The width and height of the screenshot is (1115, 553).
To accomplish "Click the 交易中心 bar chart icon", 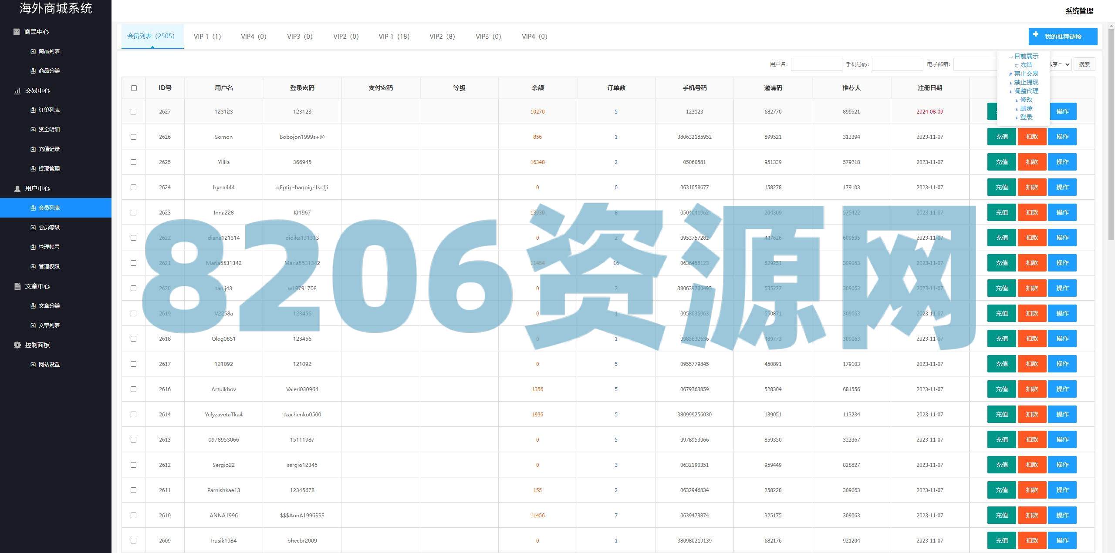I will (17, 91).
